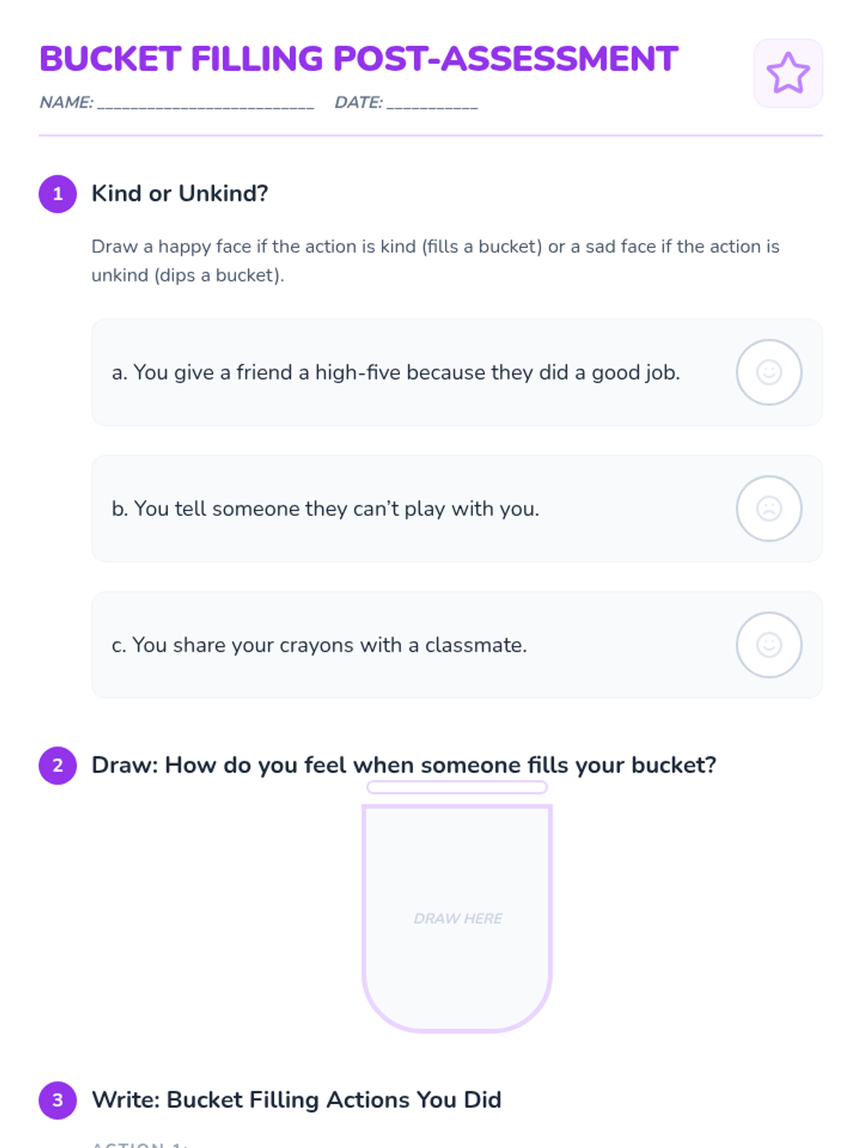The width and height of the screenshot is (861, 1148).
Task: Click the "Kind or Unkind?" heading
Action: click(x=179, y=194)
